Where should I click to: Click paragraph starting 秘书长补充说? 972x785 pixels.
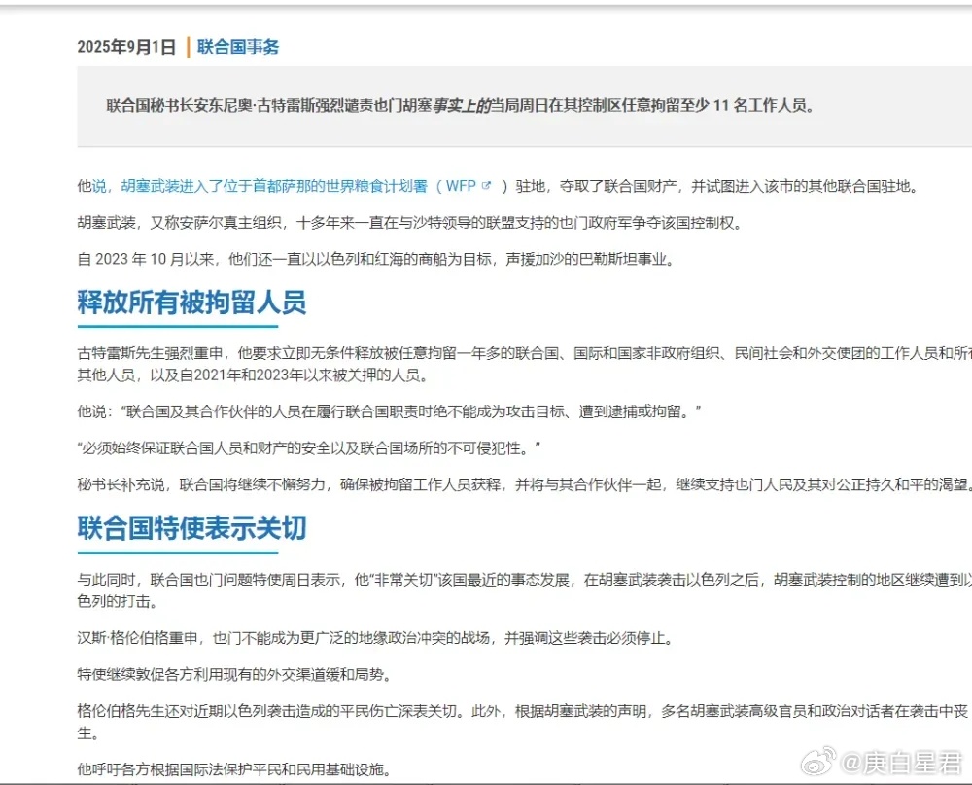525,484
